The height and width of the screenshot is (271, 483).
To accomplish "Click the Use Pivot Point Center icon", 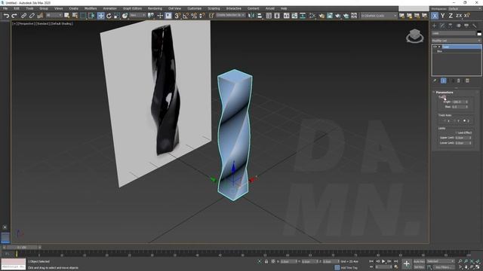I will point(151,16).
